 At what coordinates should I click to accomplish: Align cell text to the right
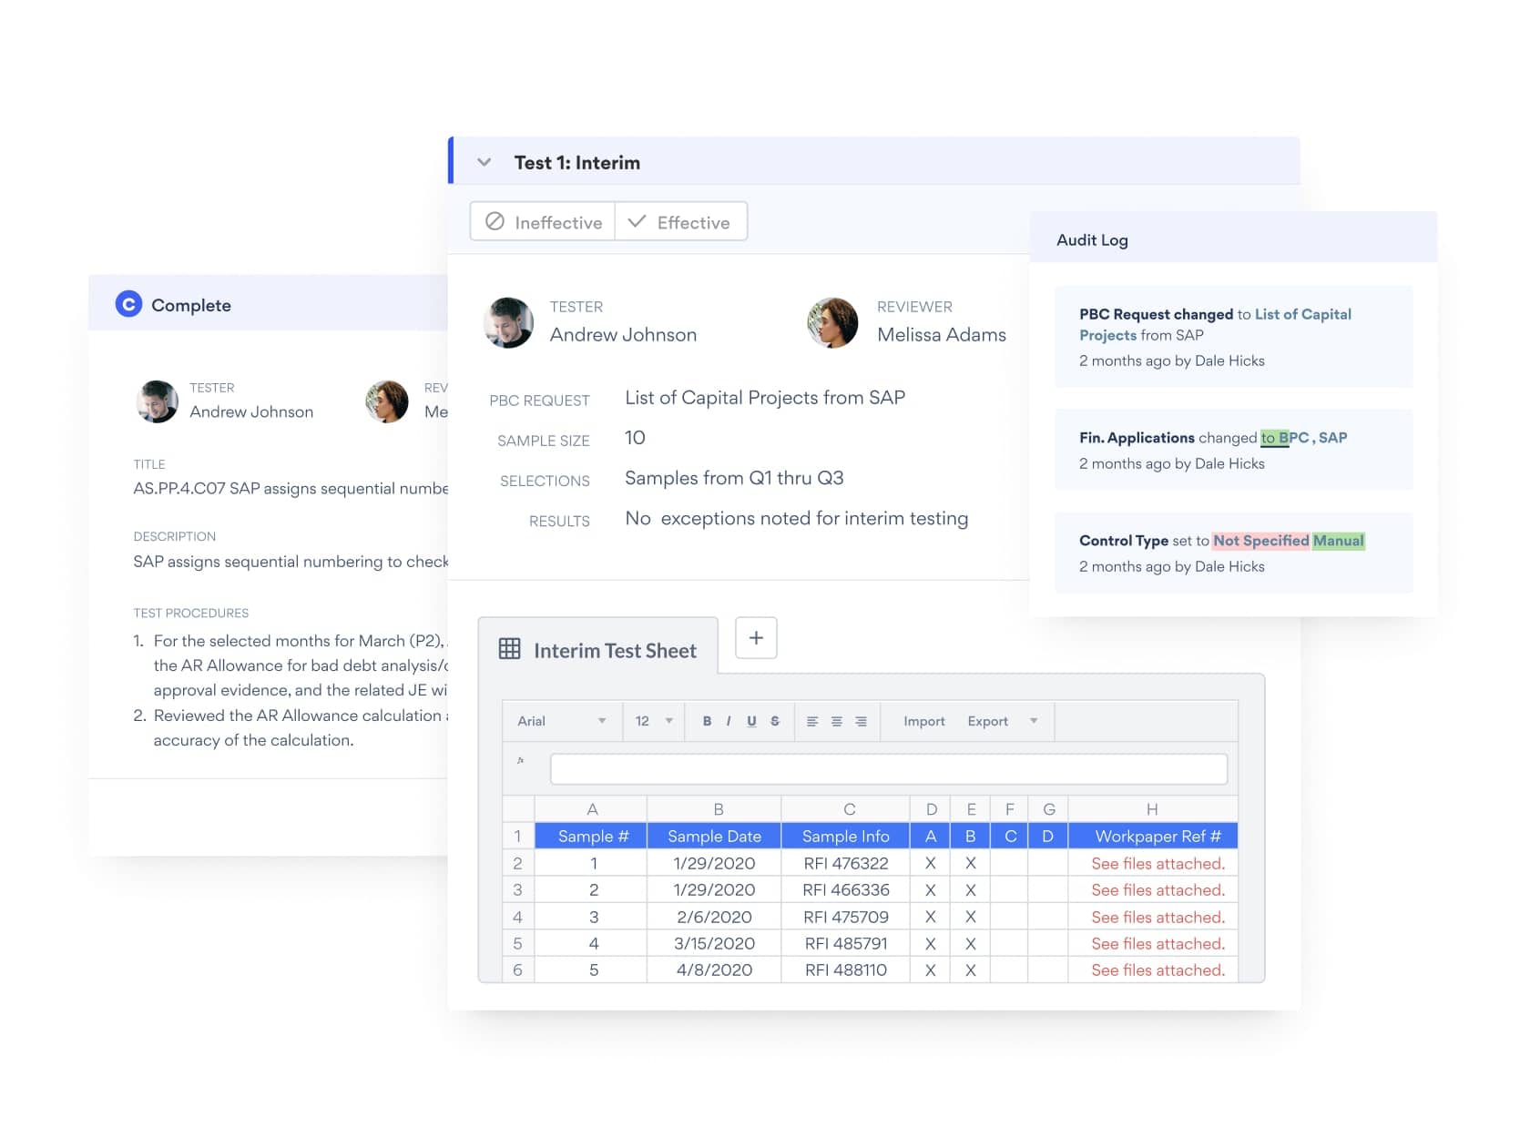pos(862,721)
